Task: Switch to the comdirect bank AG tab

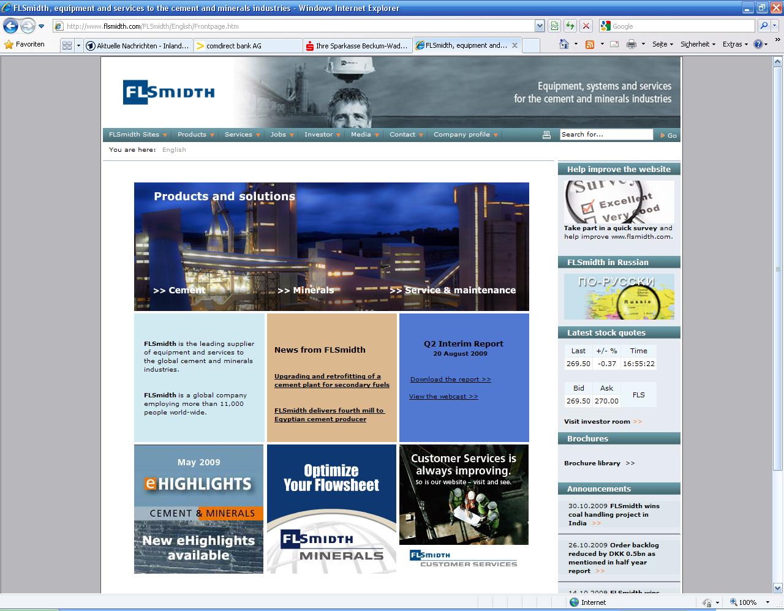Action: [x=248, y=45]
